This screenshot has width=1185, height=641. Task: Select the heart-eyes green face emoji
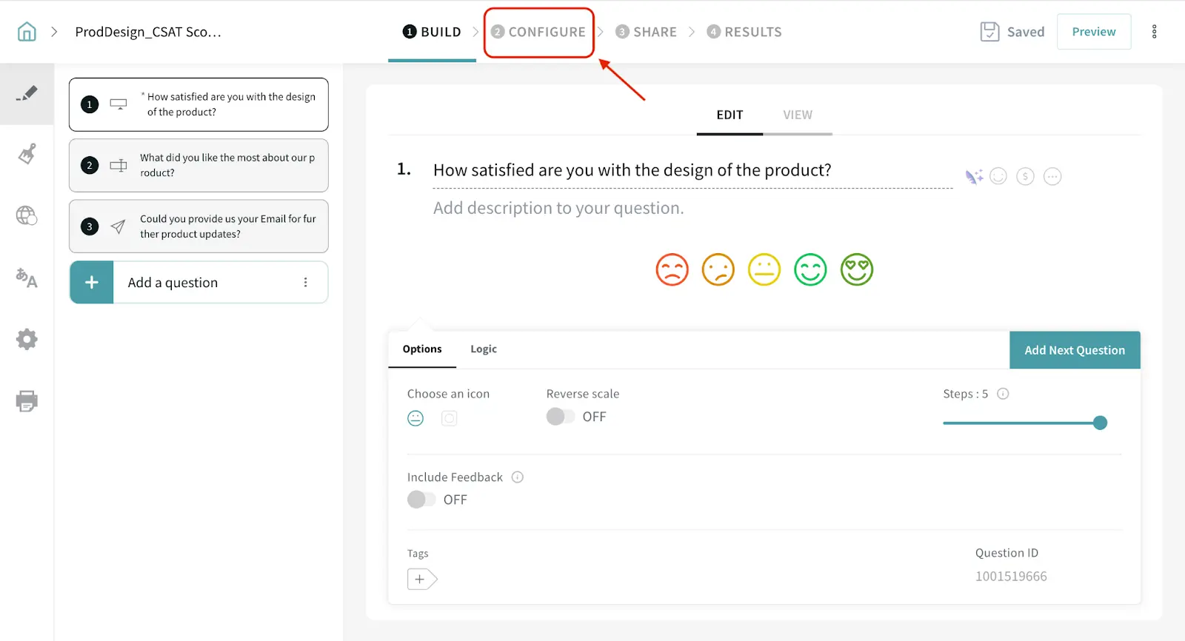[x=856, y=269]
